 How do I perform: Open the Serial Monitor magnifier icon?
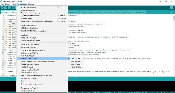click(171, 8)
